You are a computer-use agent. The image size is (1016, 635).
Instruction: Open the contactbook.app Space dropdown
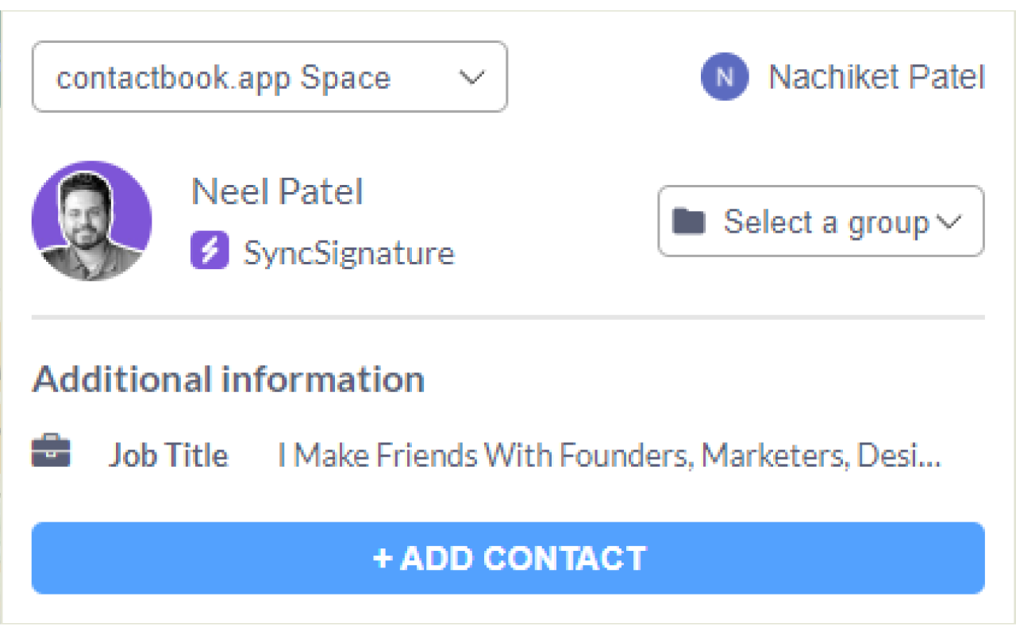click(x=269, y=77)
